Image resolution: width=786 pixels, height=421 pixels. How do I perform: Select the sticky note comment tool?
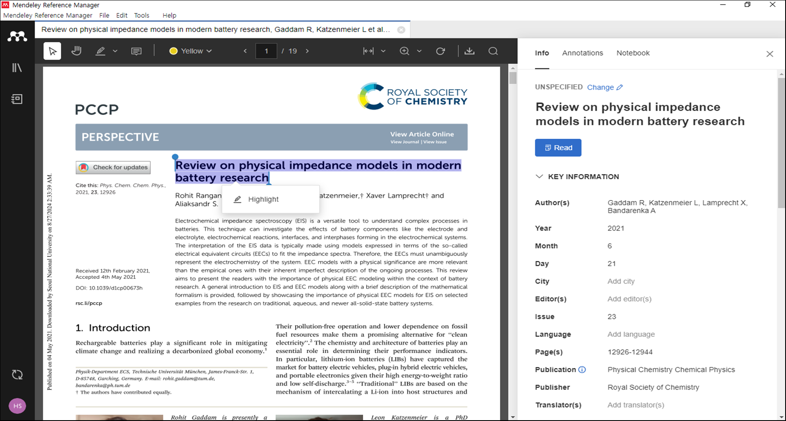click(136, 51)
